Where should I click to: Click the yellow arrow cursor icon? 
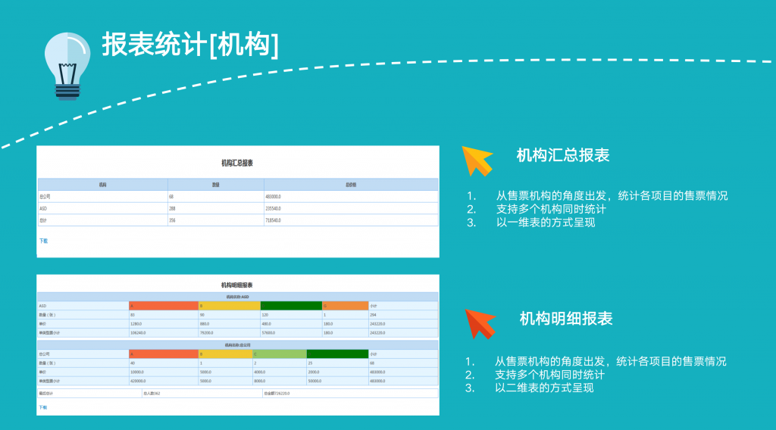coord(478,160)
